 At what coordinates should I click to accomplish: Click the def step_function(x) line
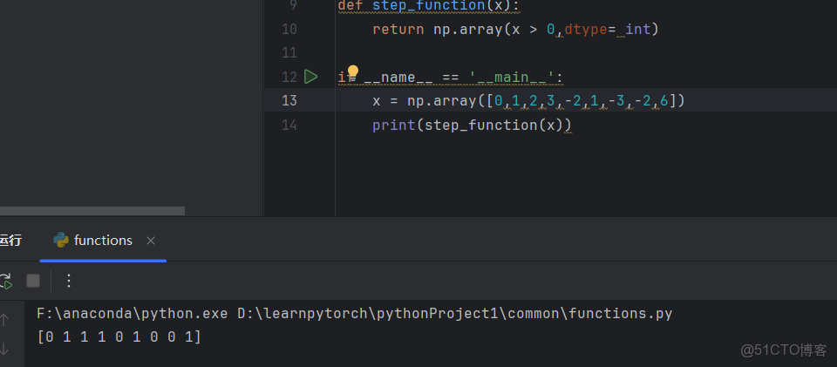coord(429,6)
